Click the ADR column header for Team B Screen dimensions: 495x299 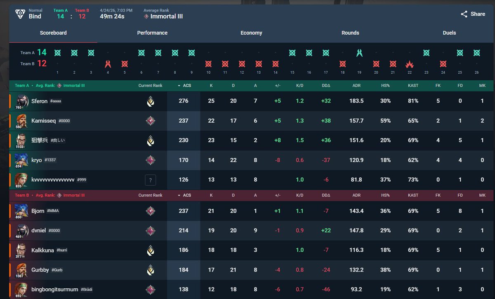[356, 195]
